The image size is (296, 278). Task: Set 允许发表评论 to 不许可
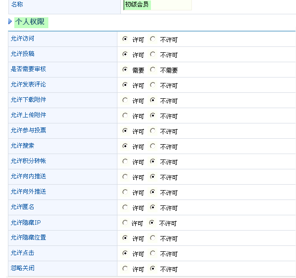click(153, 85)
